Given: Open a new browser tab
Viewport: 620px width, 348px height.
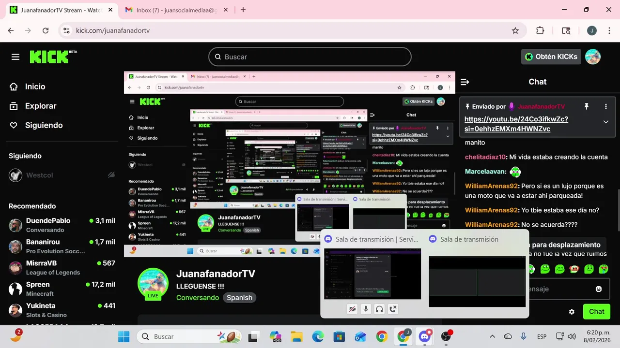Looking at the screenshot, I should coord(243,10).
